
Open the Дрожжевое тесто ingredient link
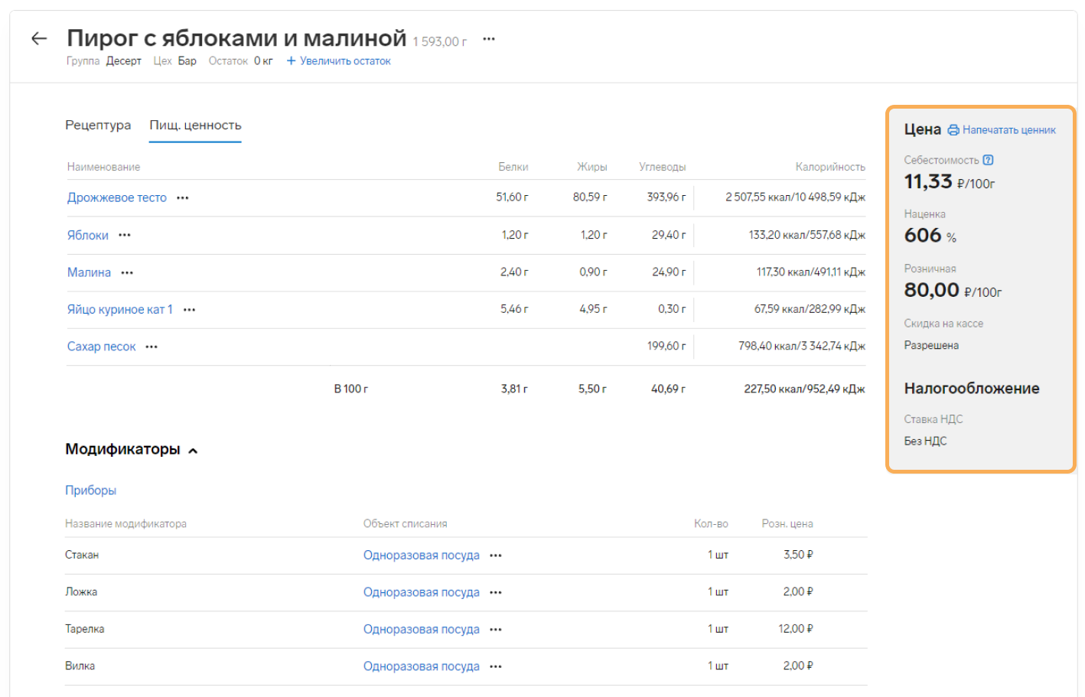tap(116, 197)
